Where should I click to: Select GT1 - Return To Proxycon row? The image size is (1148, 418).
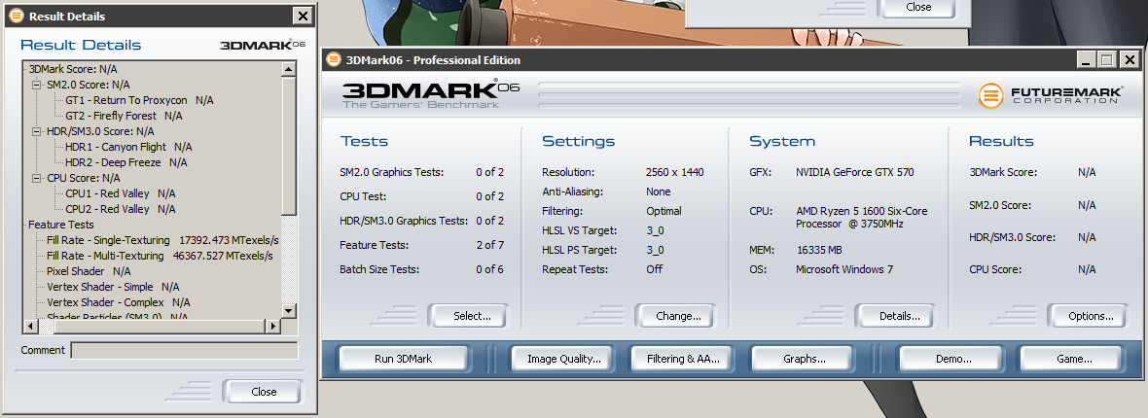tap(139, 100)
